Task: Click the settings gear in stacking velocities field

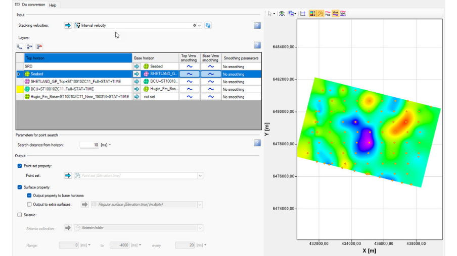Action: click(195, 26)
